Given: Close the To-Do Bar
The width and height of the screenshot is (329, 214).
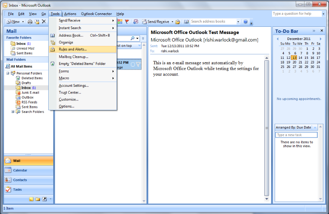Looking at the screenshot, I should 322,31.
